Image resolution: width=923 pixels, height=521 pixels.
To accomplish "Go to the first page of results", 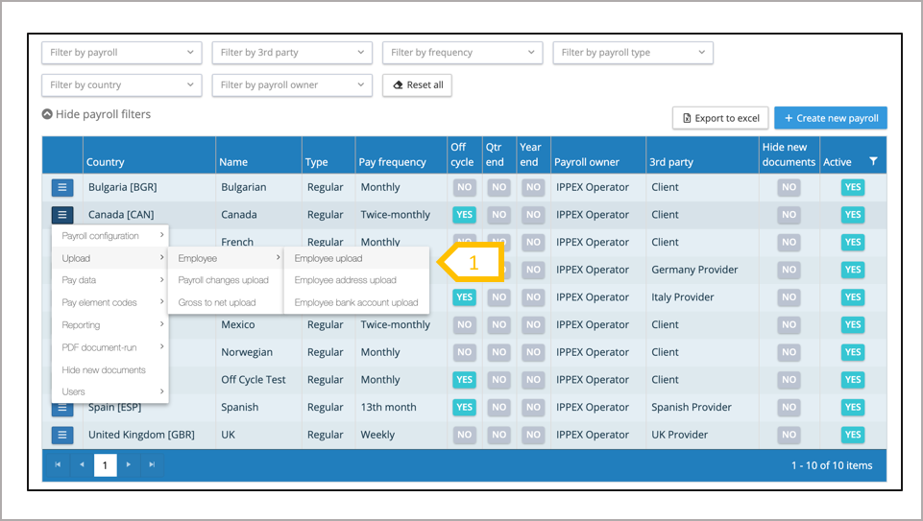I will (x=58, y=465).
